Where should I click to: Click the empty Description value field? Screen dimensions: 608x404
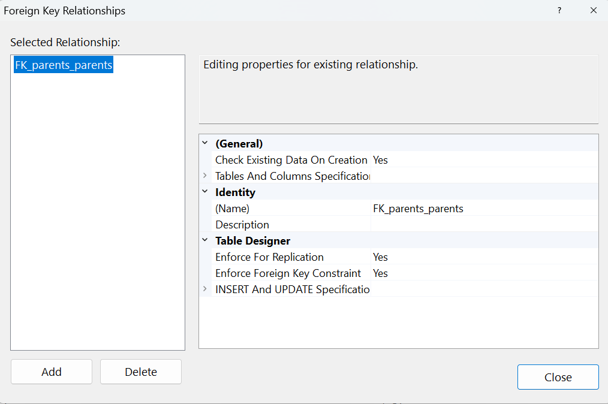(x=483, y=225)
